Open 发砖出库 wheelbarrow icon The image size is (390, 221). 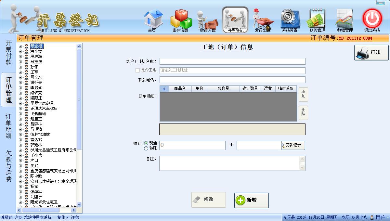pyautogui.click(x=263, y=19)
